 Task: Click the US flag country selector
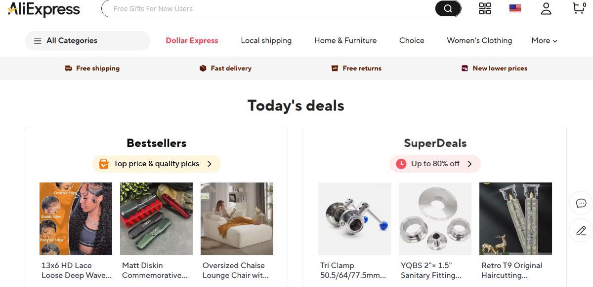515,8
